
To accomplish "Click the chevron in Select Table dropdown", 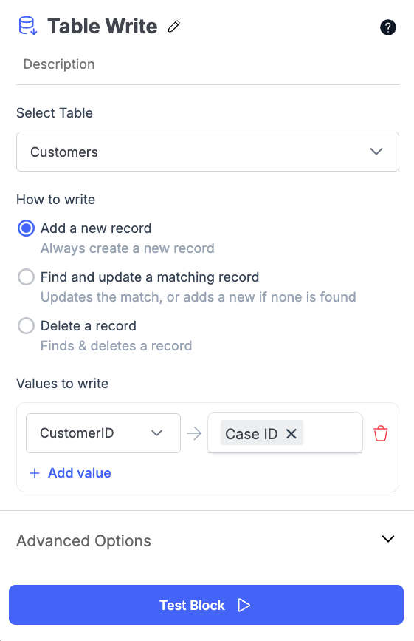I will [x=376, y=152].
